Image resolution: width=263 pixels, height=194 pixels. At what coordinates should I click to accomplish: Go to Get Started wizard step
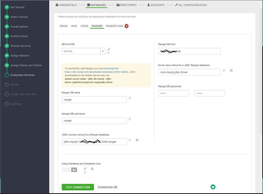[17, 7]
